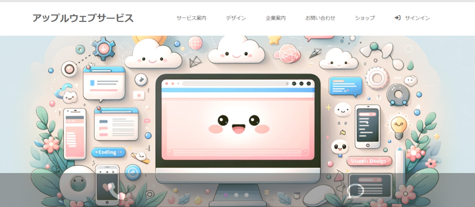Viewport: 475px width, 207px height.
Task: Click the blue Coding label in the illustration
Action: [x=108, y=152]
